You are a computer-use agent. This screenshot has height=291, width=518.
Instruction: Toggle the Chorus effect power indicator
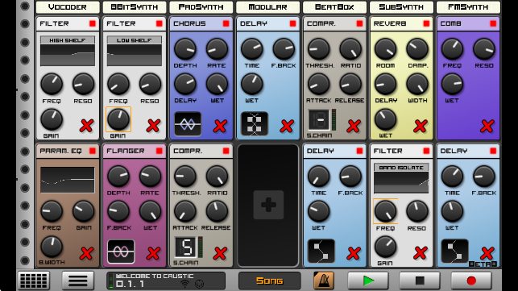click(226, 23)
